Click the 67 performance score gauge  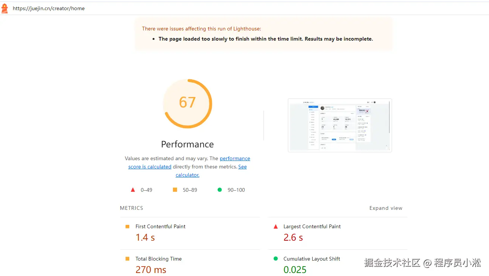[188, 103]
